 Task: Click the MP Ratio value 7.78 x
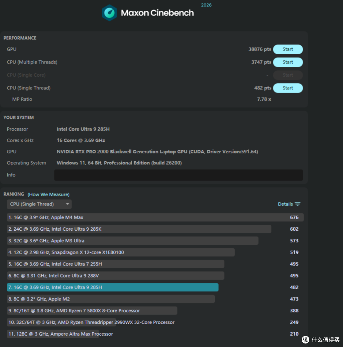[x=264, y=99]
